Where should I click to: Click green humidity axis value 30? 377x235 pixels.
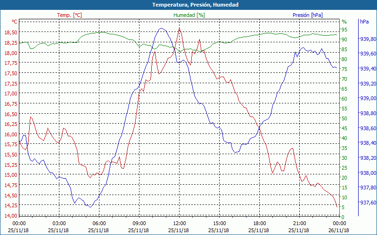click(x=344, y=158)
